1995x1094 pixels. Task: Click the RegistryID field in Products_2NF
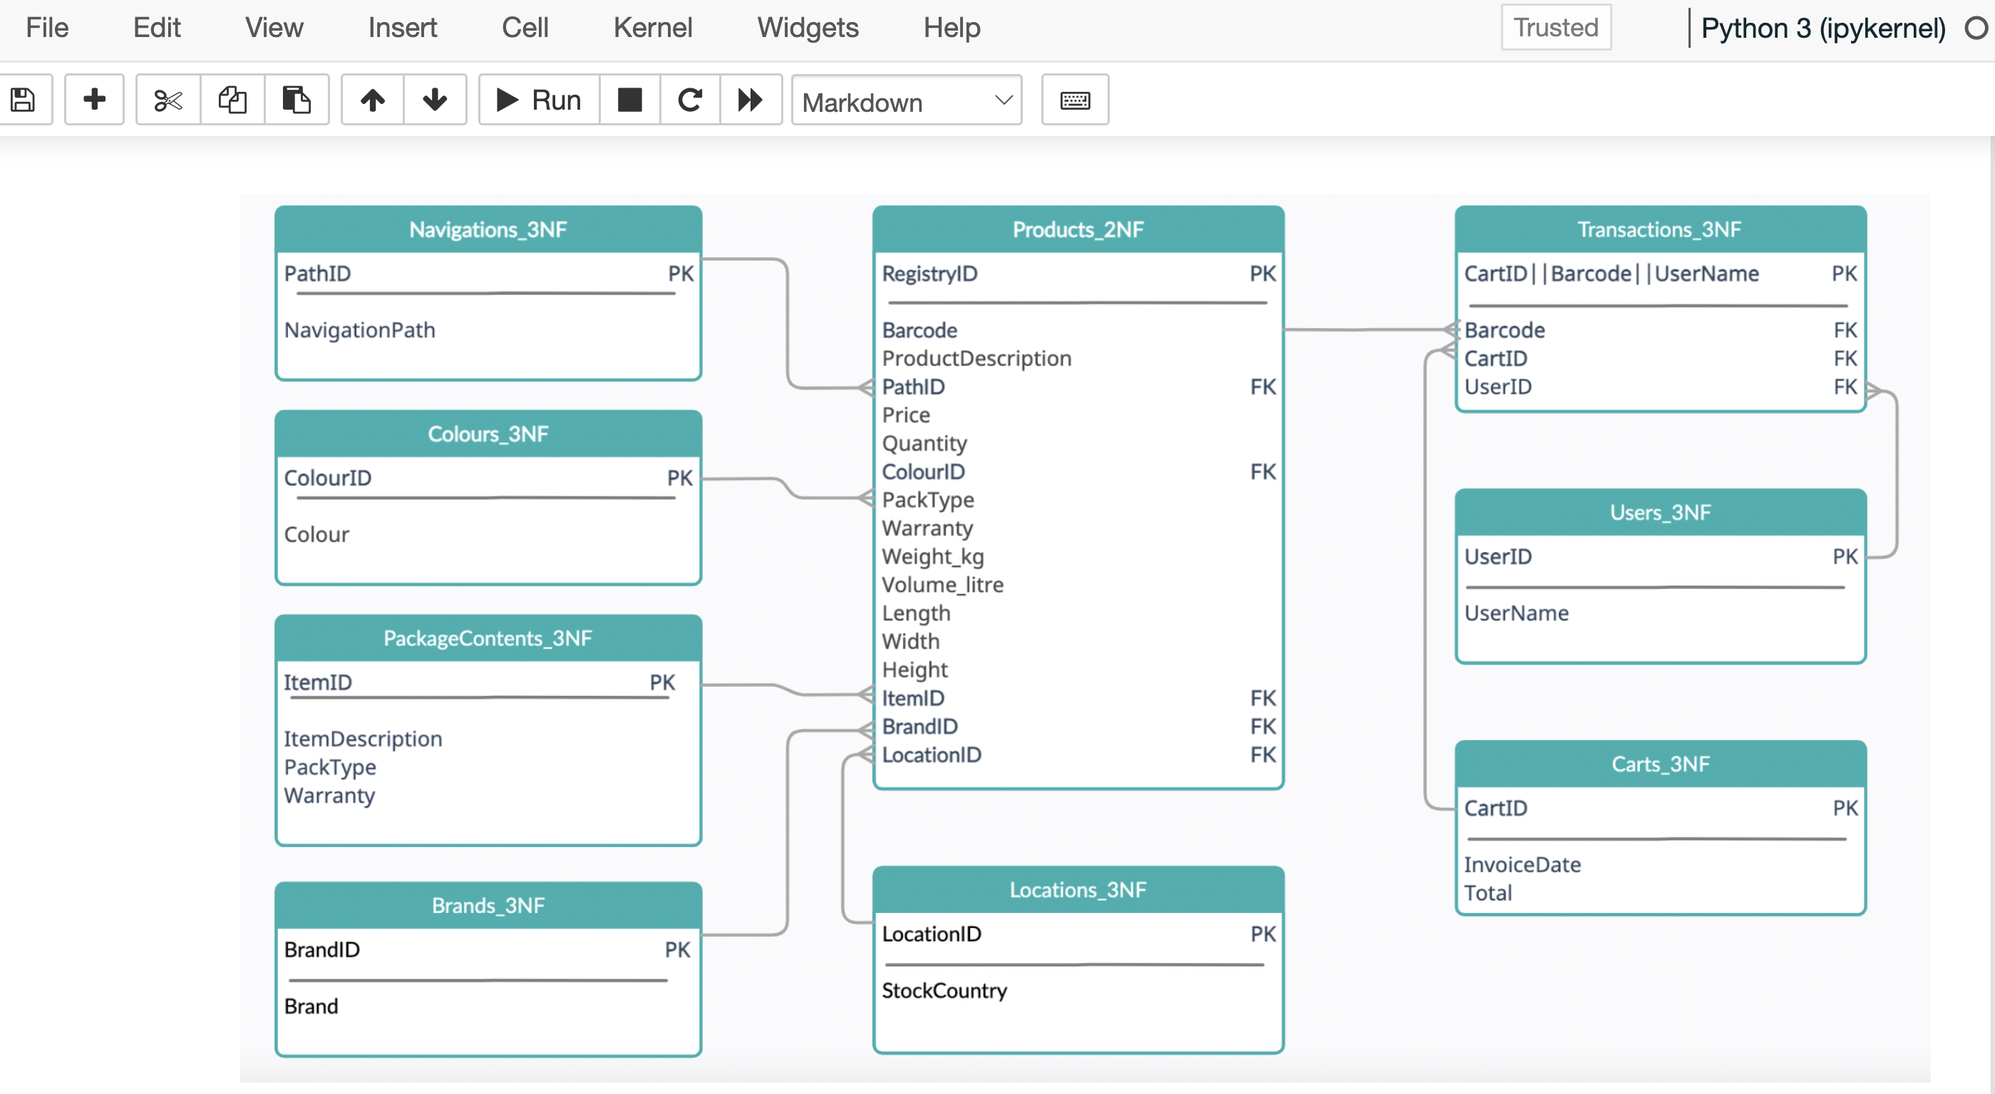point(929,274)
